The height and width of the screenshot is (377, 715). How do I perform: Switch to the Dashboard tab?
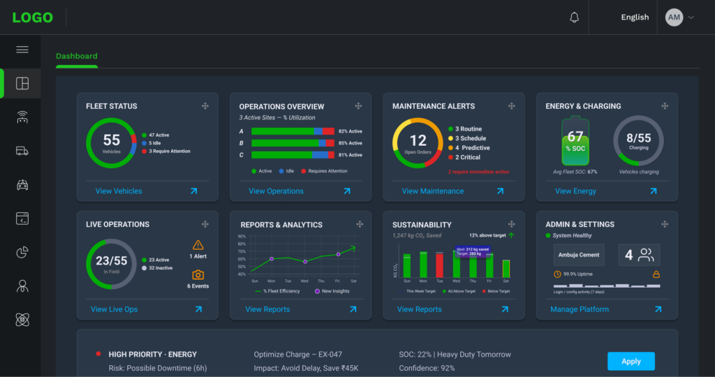77,56
